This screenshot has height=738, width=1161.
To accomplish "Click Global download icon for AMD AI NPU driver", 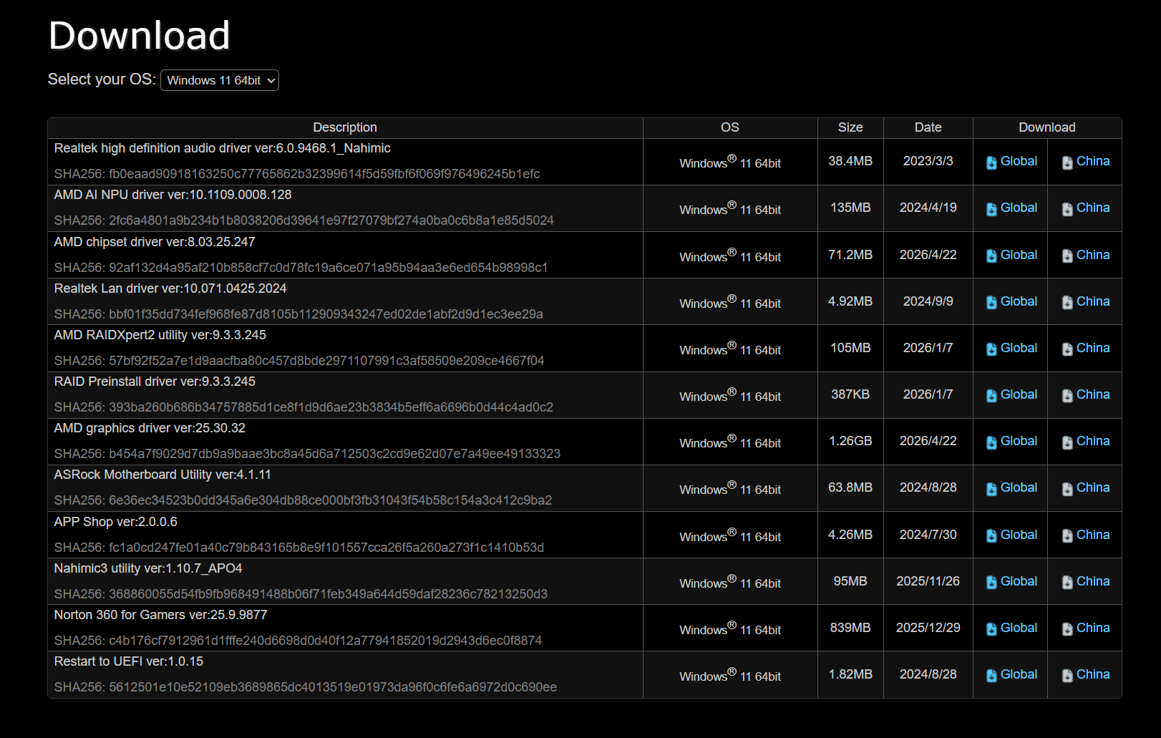I will coord(991,209).
